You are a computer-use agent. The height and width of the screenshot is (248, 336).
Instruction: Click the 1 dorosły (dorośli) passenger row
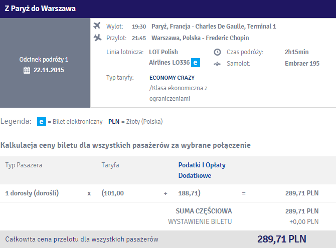coord(168,193)
